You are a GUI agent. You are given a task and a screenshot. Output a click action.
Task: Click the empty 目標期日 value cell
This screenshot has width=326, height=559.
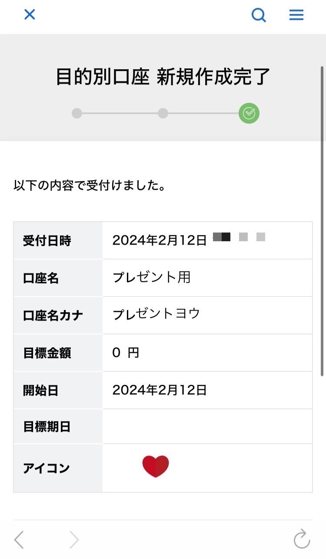[208, 427]
